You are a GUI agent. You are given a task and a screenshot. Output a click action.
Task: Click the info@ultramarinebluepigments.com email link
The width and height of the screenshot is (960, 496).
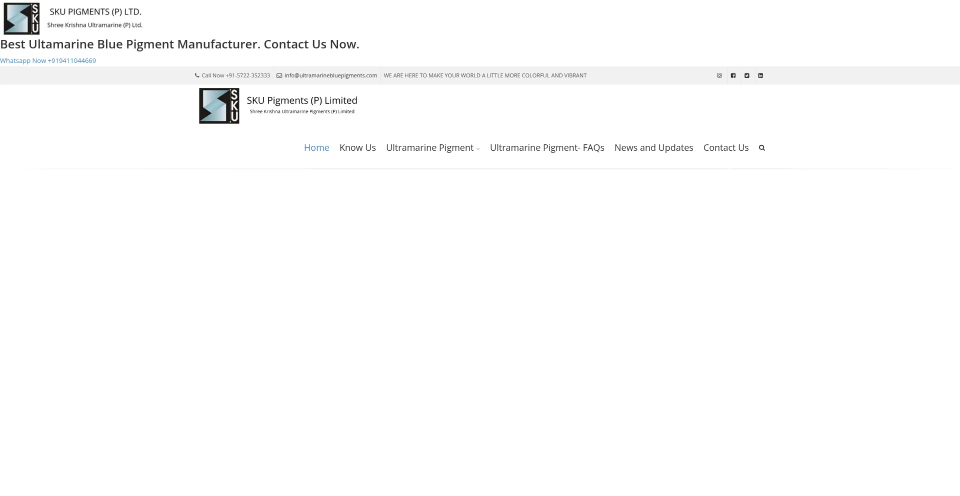(x=330, y=75)
